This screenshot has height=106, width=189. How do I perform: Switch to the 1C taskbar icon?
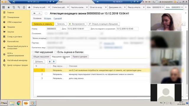[26, 103]
